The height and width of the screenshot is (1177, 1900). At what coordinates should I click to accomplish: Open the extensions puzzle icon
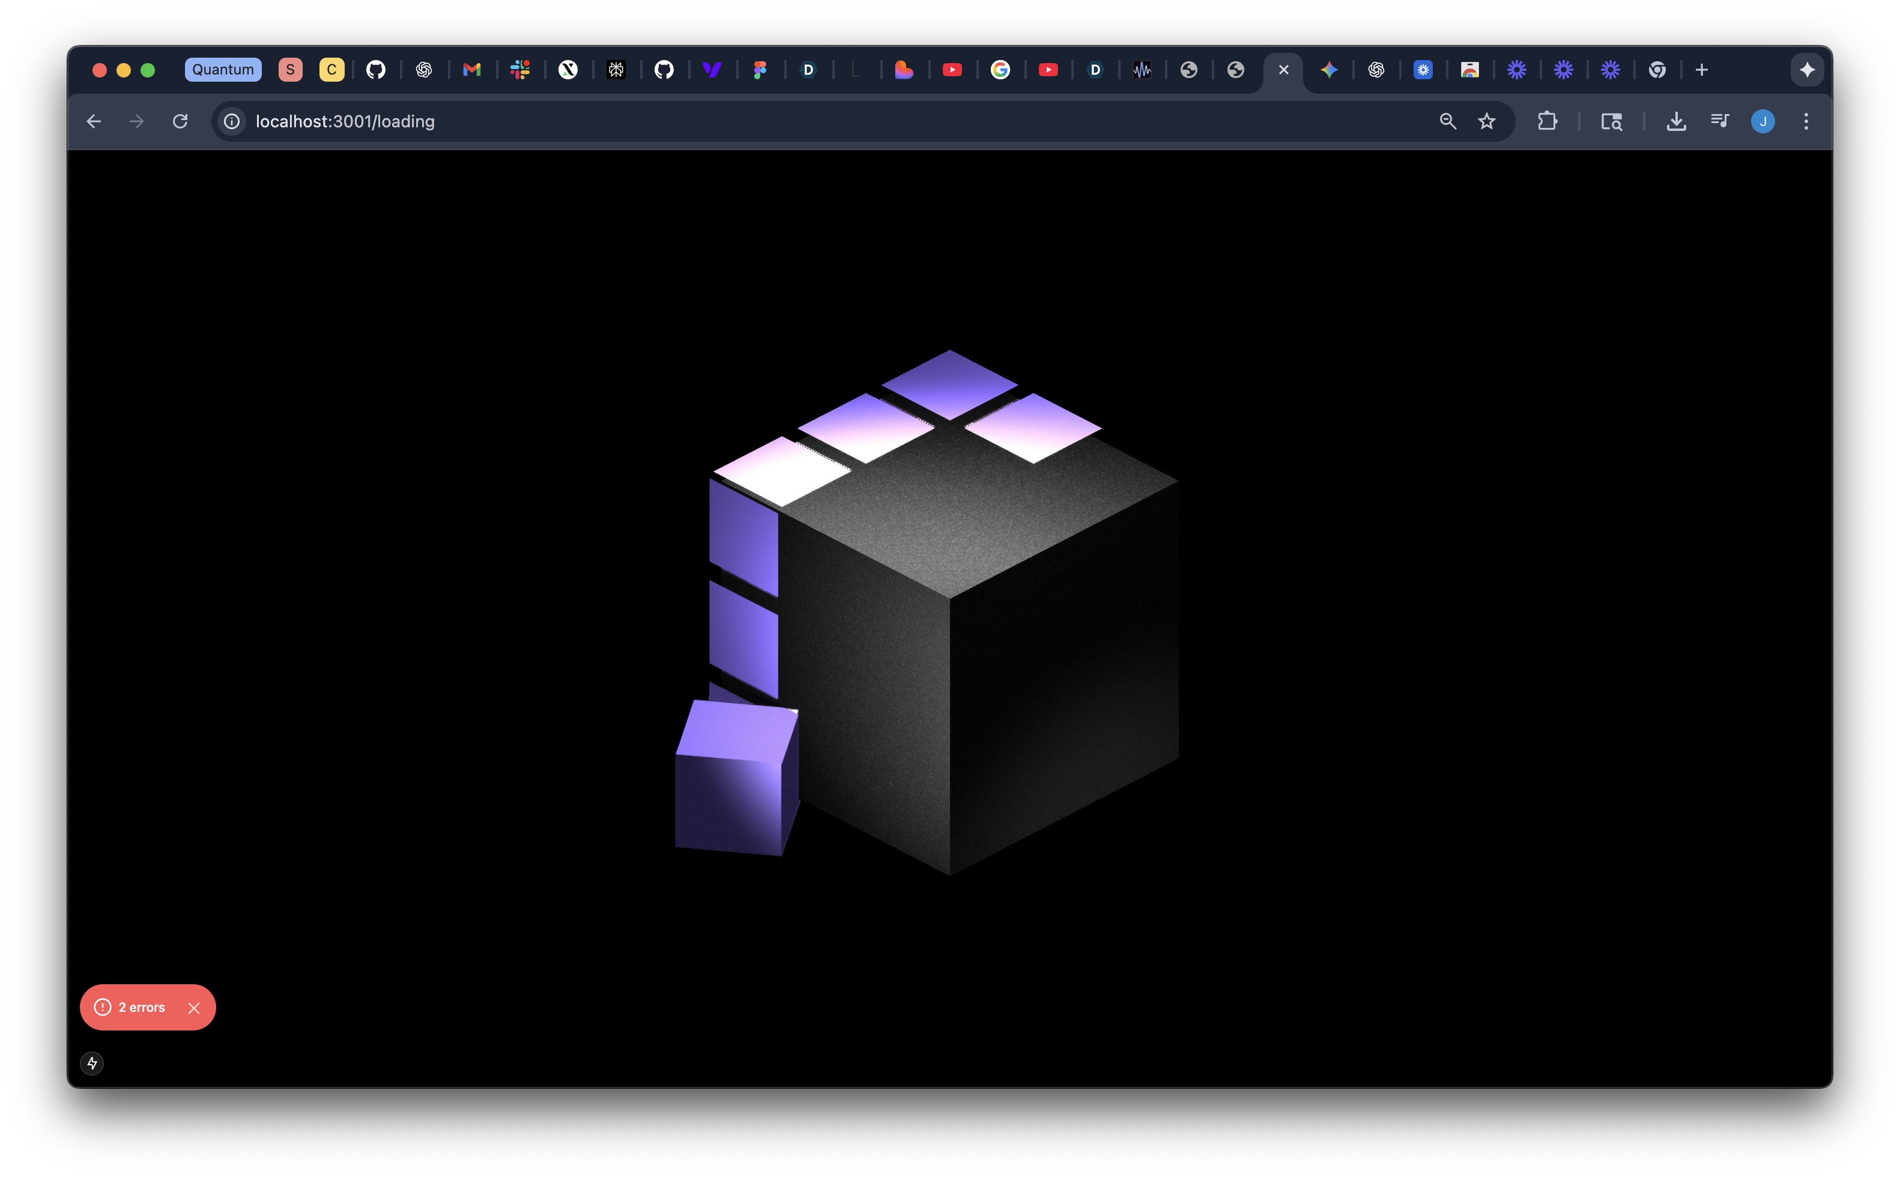point(1548,121)
